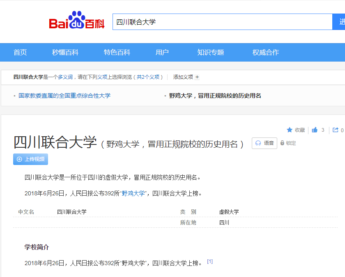Click the plus icon on 上传视频
This screenshot has width=345, height=277.
(19, 159)
